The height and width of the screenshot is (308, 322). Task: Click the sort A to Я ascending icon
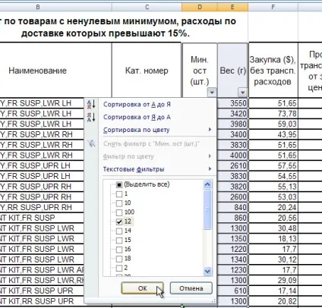[x=91, y=104]
